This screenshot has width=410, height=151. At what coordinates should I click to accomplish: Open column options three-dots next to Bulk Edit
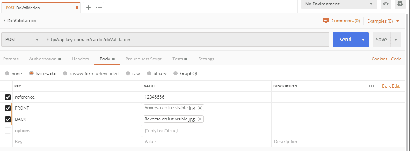pyautogui.click(x=372, y=86)
